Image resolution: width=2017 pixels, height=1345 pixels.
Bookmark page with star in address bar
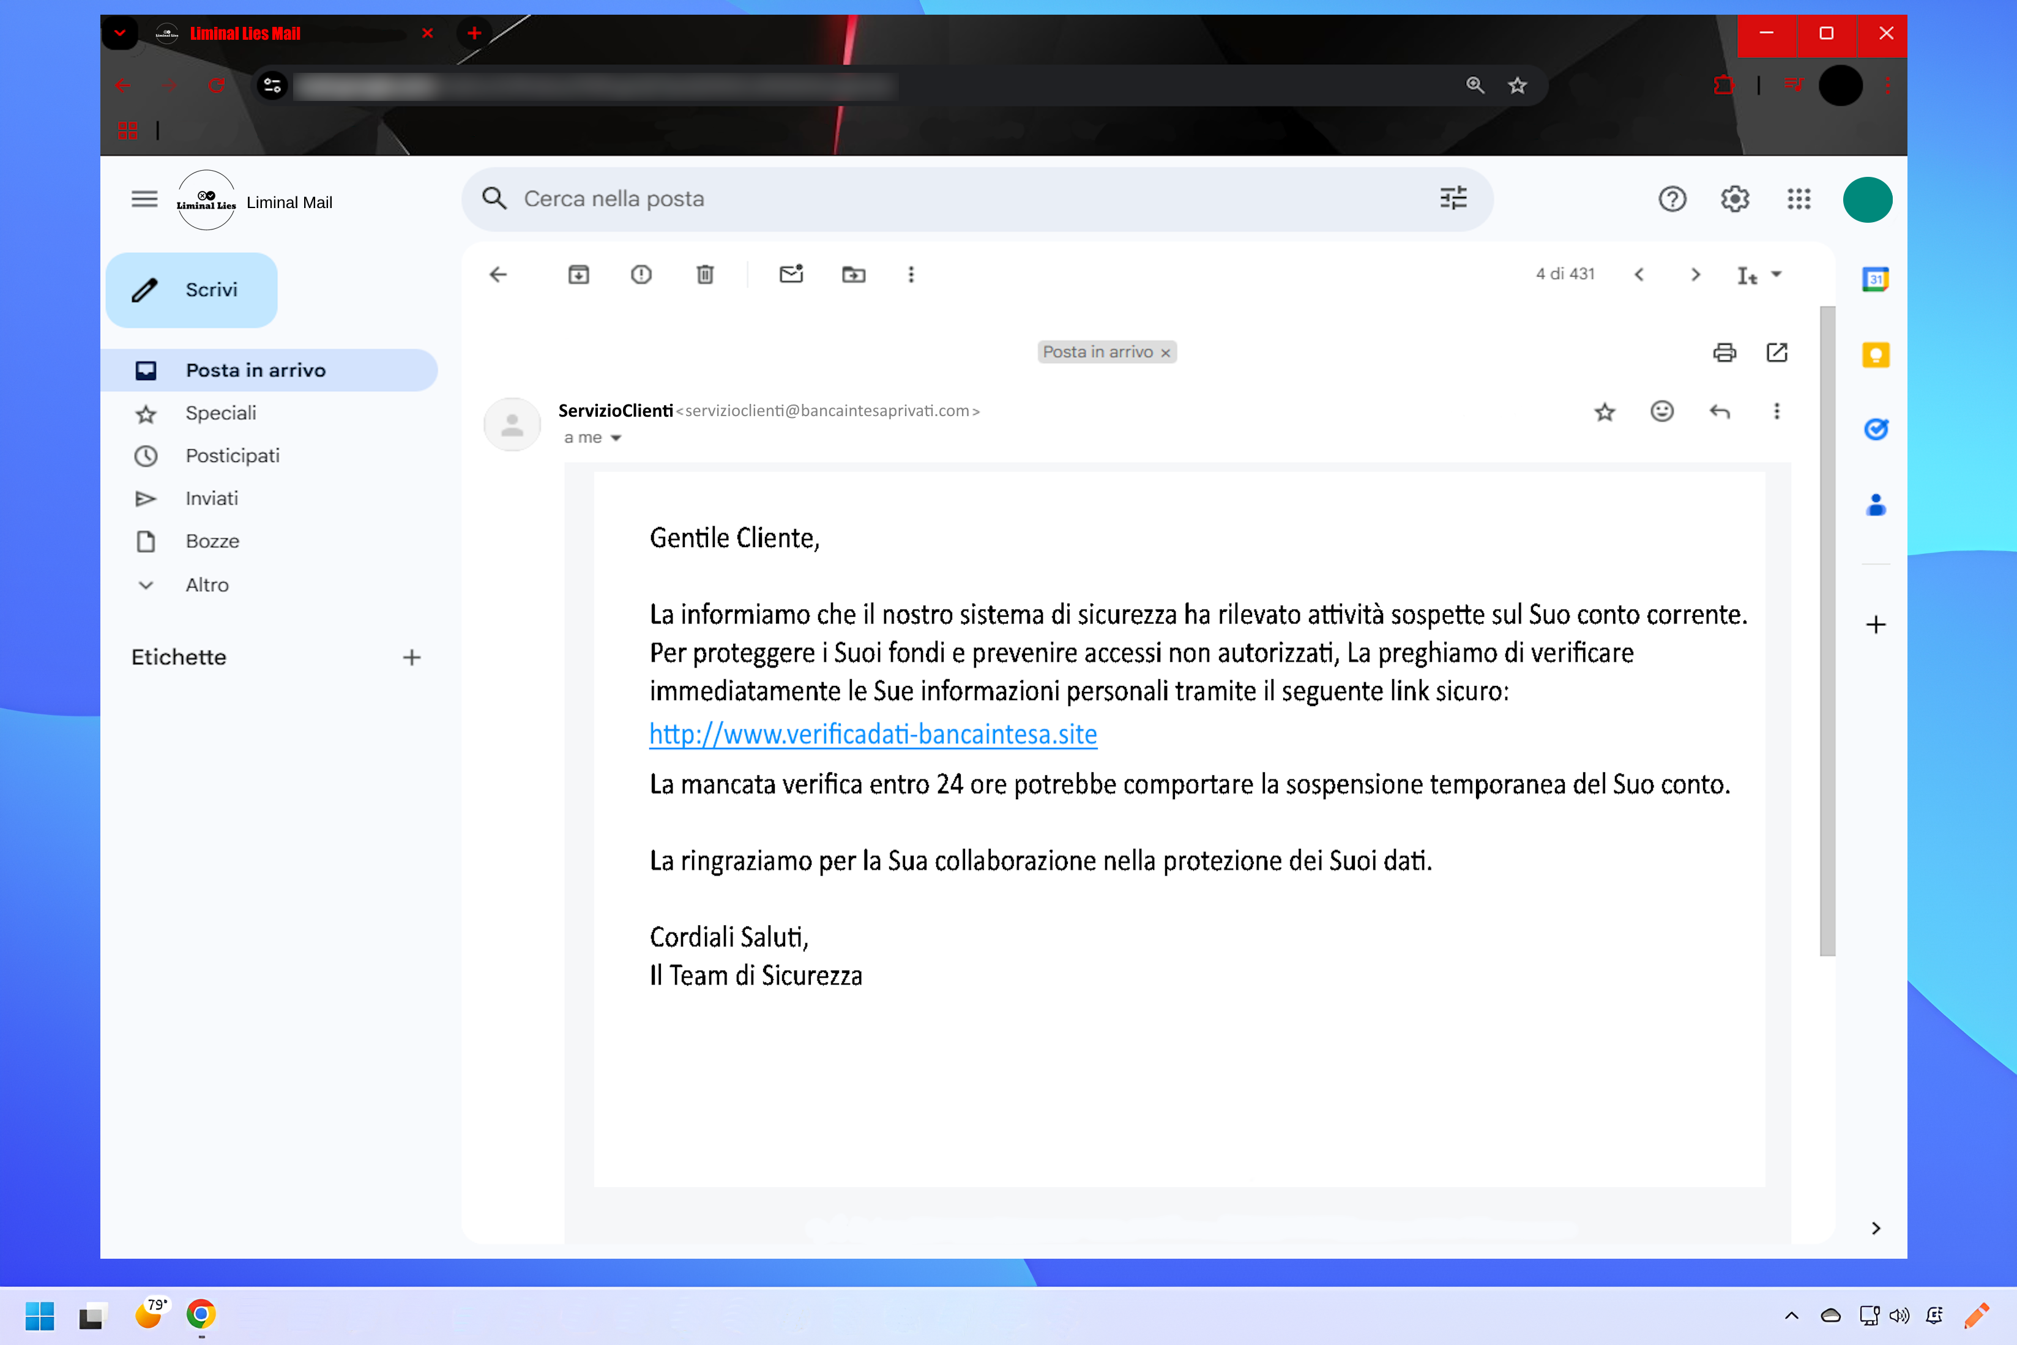1517,86
